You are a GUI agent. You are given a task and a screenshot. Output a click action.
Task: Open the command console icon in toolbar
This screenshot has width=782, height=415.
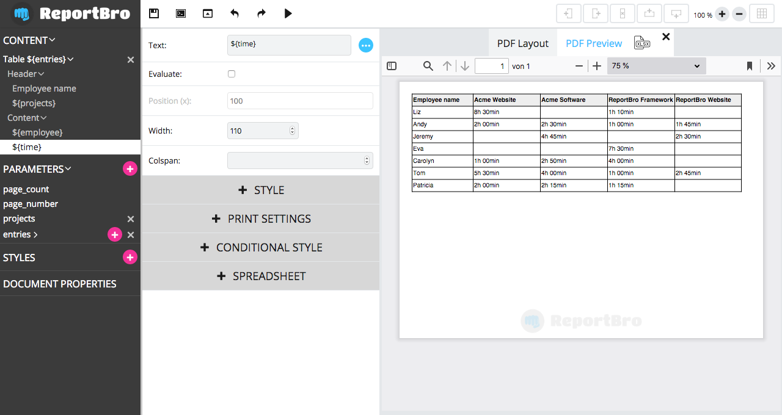181,13
